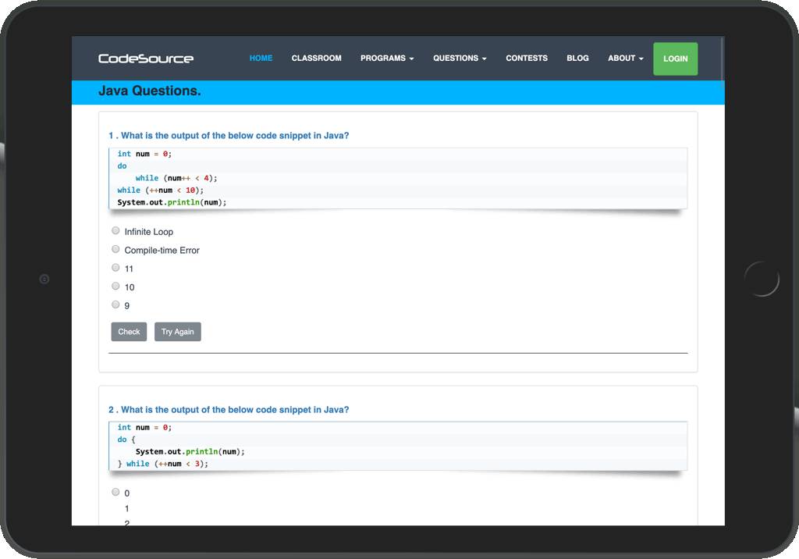Click the code line 'while (++num < 10);'
Image resolution: width=799 pixels, height=559 pixels.
161,190
